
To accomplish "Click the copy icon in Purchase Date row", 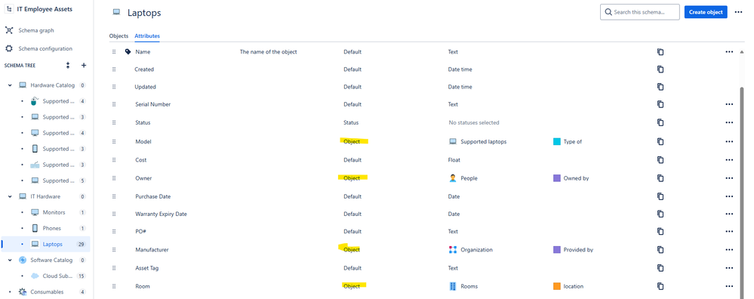I will pos(660,196).
